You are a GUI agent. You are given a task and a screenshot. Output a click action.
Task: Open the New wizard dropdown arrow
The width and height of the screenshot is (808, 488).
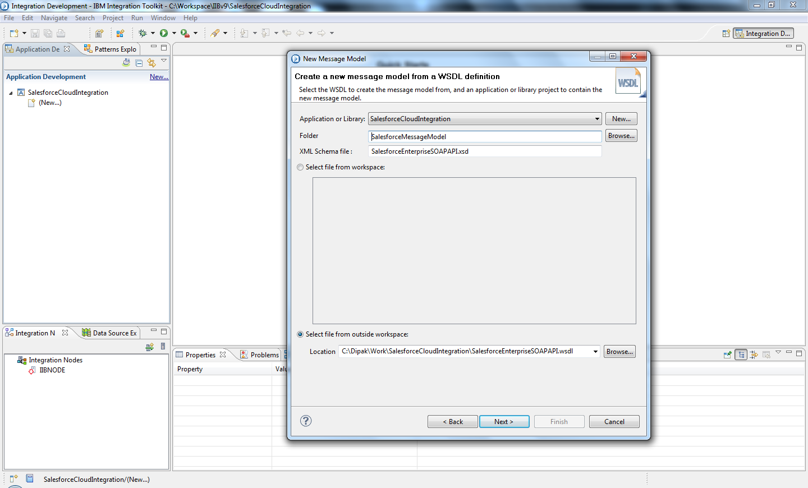tap(24, 33)
